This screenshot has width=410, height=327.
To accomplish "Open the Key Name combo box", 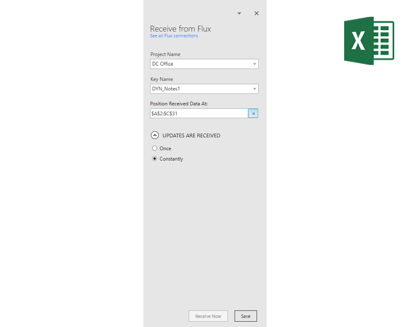I will point(204,89).
